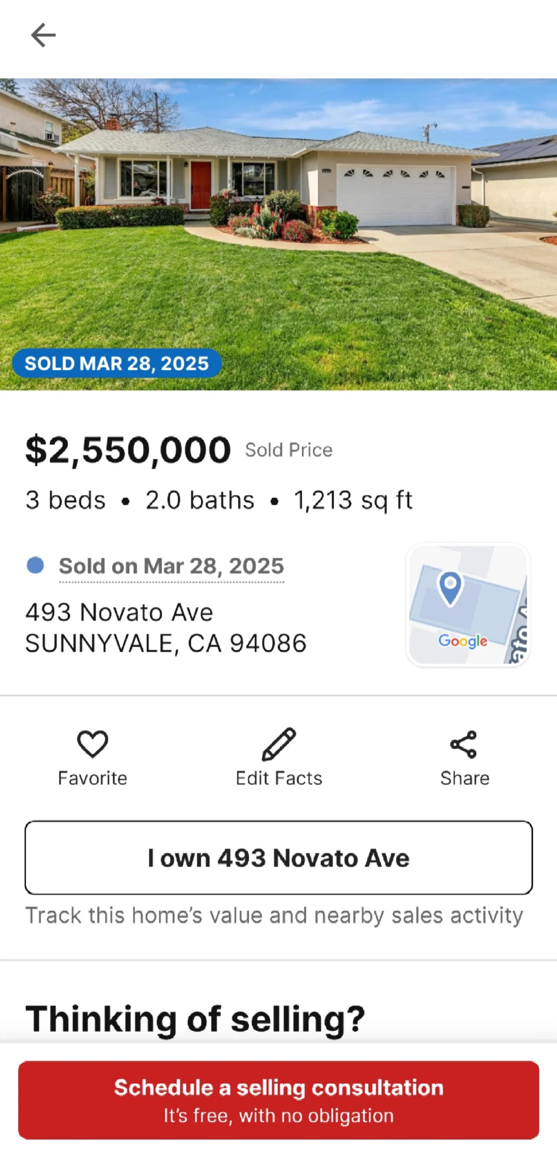Image resolution: width=557 pixels, height=1155 pixels.
Task: Tap the Share text label
Action: [465, 778]
